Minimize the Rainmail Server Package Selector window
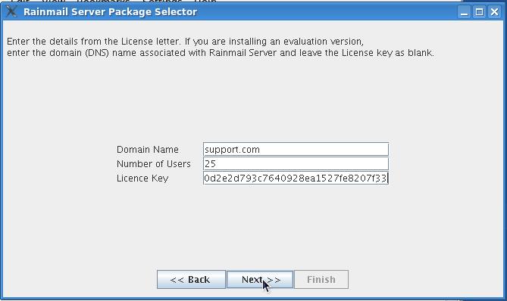The width and height of the screenshot is (507, 301). pyautogui.click(x=465, y=12)
